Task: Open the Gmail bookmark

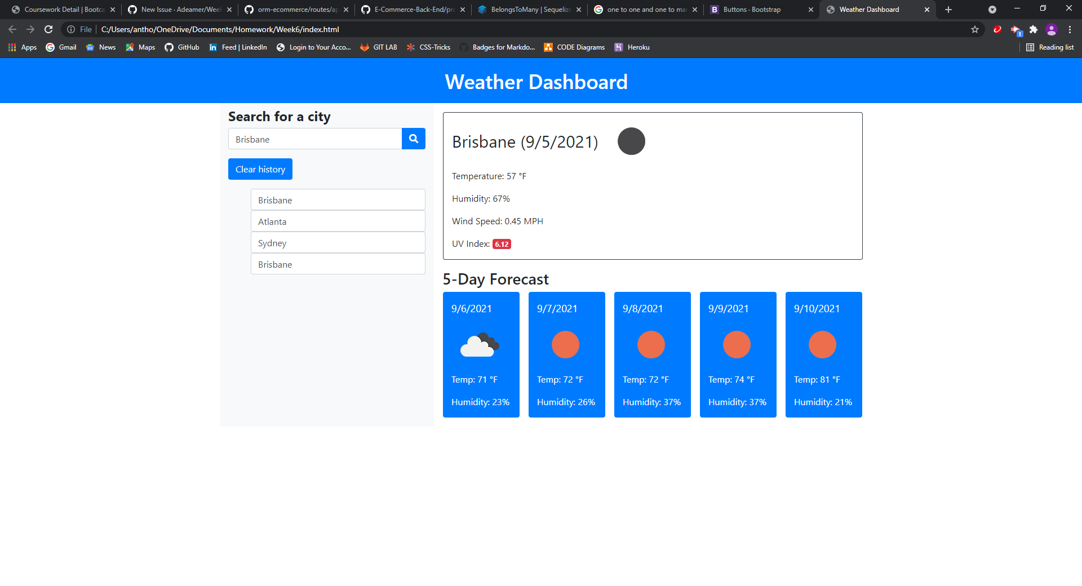Action: (61, 47)
